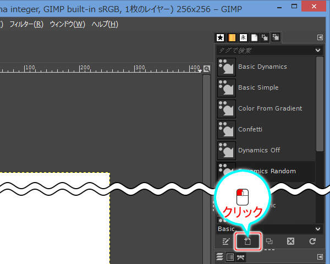Open the Document History tab icon
The height and width of the screenshot is (264, 330).
(x=254, y=37)
